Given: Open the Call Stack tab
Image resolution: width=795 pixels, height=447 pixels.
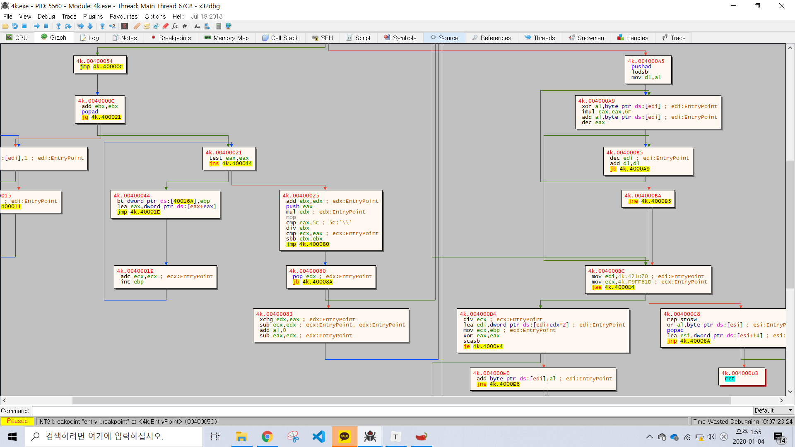Looking at the screenshot, I should click(280, 38).
